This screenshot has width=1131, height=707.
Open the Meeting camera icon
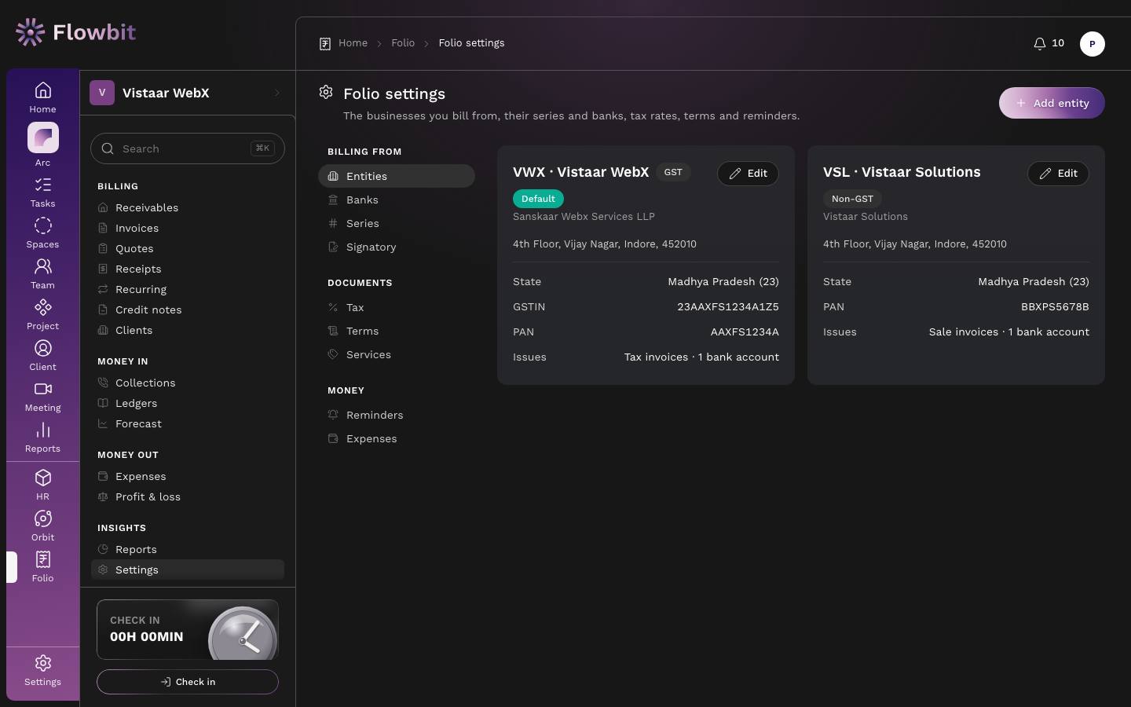[42, 396]
